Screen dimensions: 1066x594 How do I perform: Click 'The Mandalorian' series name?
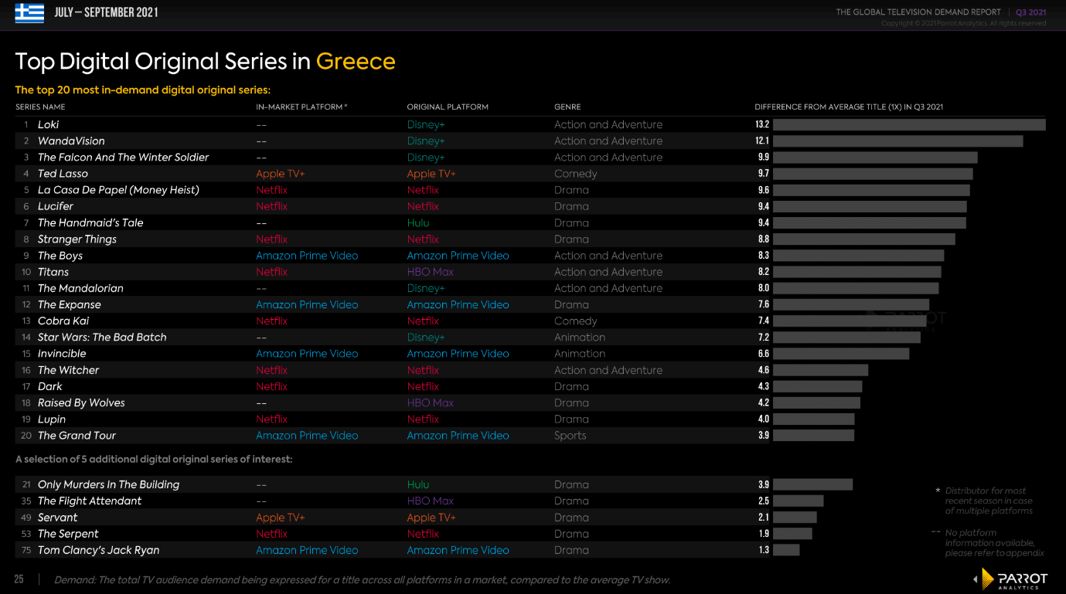click(x=80, y=288)
